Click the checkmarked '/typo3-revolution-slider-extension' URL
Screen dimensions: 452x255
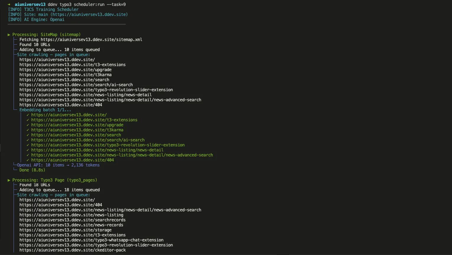tap(108, 145)
